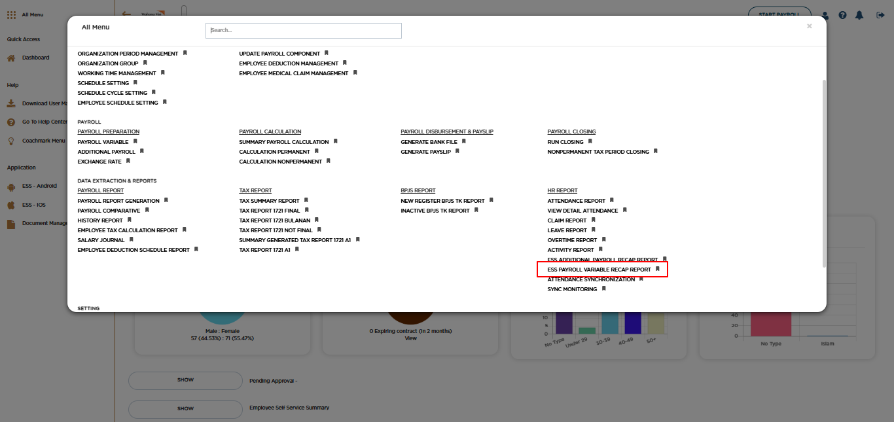Screen dimensions: 894x422
Task: Bookmark icon beside Schedule Setting
Action: point(135,82)
